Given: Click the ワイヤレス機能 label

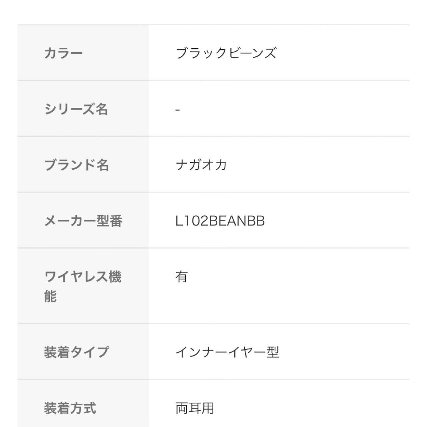Looking at the screenshot, I should 83,286.
